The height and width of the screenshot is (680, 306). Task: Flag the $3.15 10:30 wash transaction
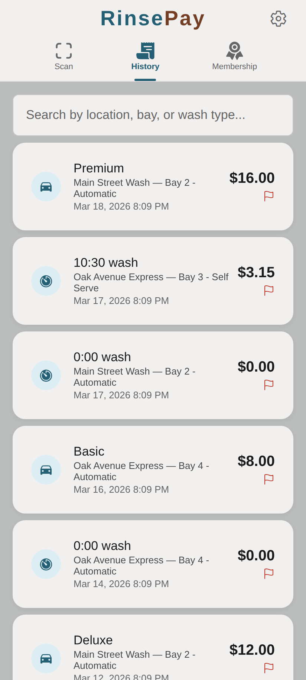(x=268, y=290)
